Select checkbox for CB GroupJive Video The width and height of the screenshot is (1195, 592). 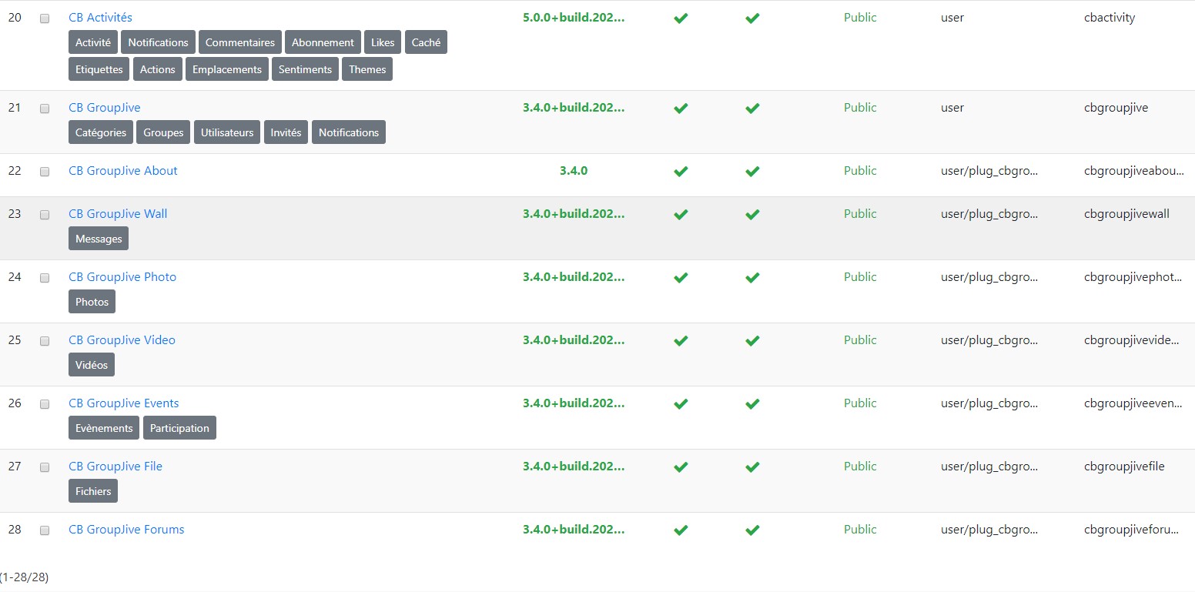point(45,341)
